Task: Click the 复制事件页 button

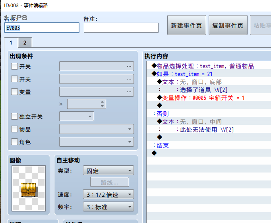Action: click(228, 25)
